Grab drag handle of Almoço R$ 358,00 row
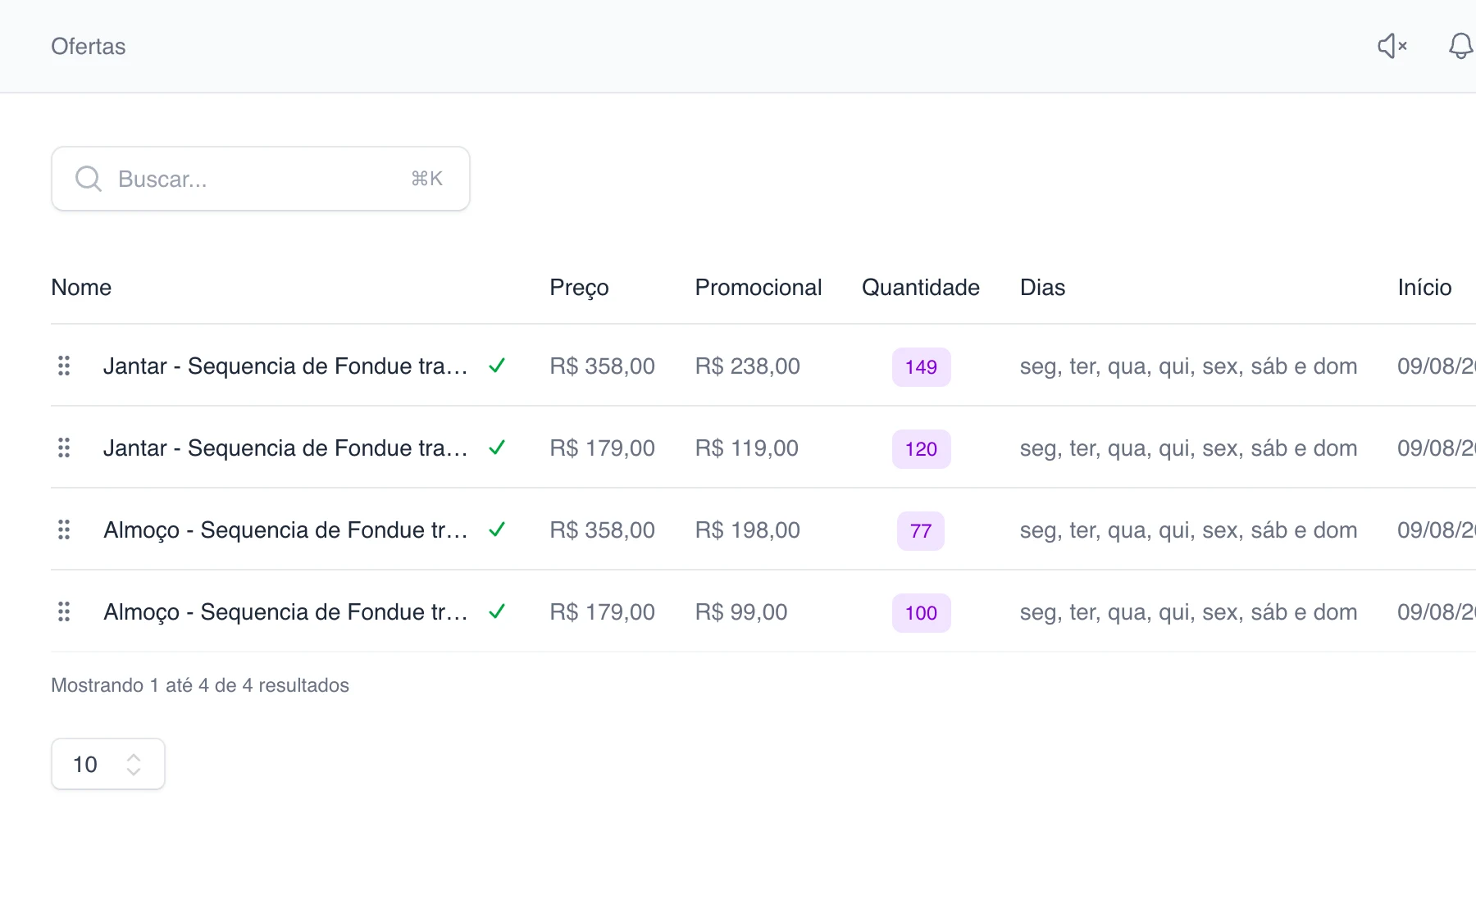Image resolution: width=1476 pixels, height=918 pixels. pyautogui.click(x=64, y=529)
